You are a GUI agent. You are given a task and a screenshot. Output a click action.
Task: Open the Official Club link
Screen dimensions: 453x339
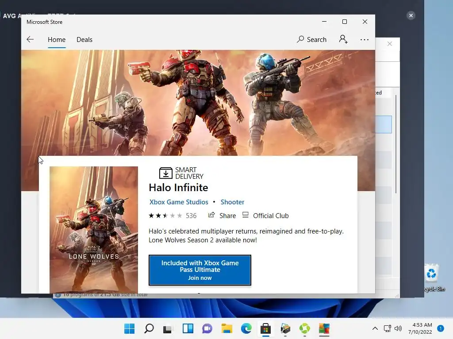point(265,215)
